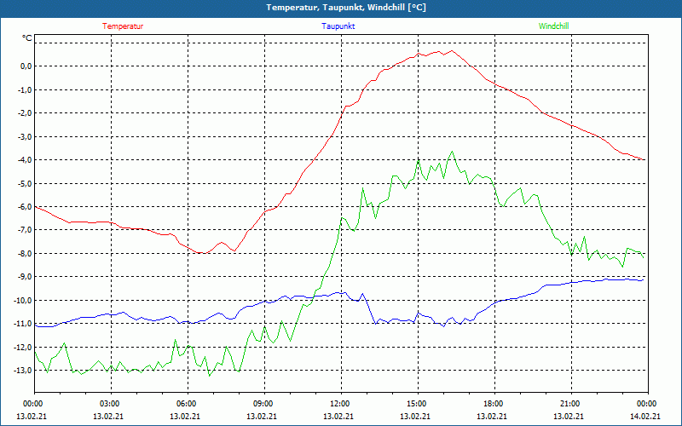Click the 12:00 time axis label
The height and width of the screenshot is (426, 682).
(x=339, y=404)
